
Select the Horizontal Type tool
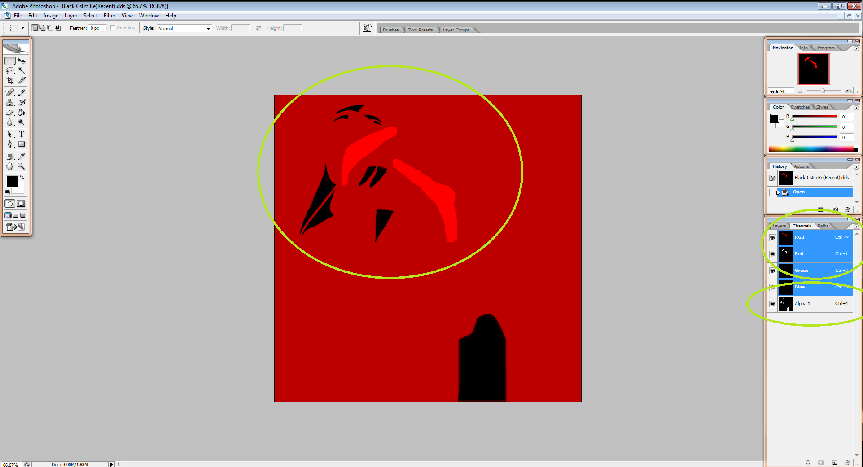(x=21, y=134)
